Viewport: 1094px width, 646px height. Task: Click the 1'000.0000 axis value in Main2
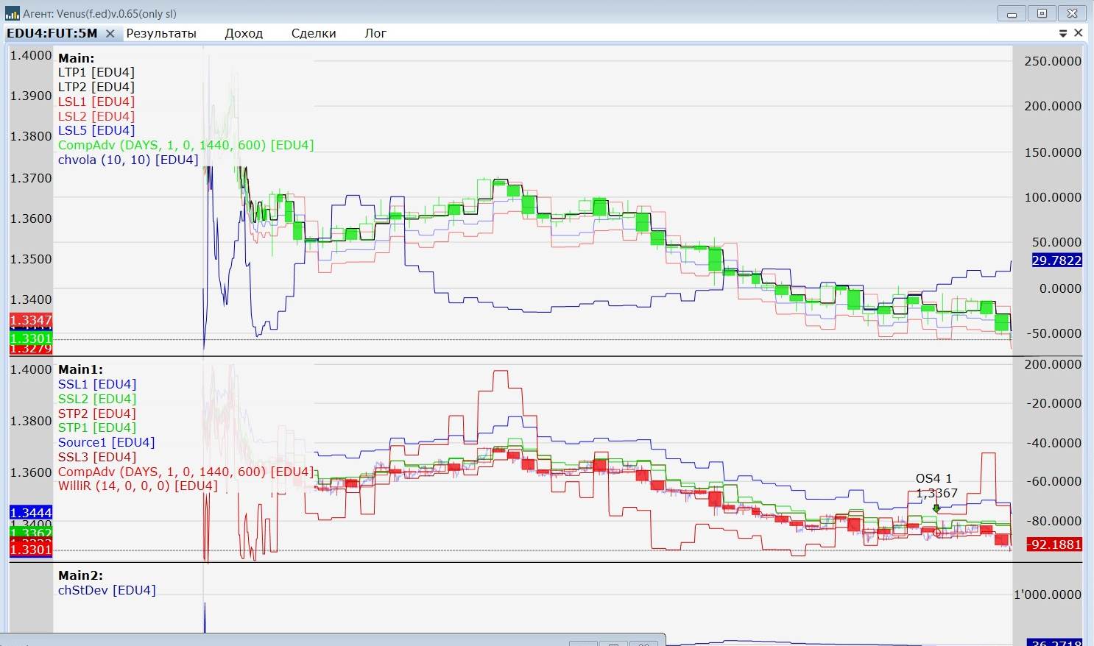(x=1048, y=594)
